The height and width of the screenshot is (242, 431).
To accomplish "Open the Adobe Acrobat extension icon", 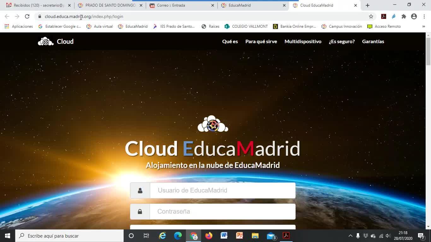I will 384,16.
